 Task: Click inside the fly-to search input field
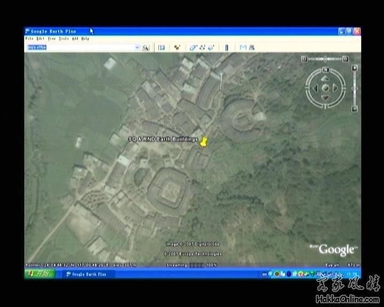tap(81, 47)
